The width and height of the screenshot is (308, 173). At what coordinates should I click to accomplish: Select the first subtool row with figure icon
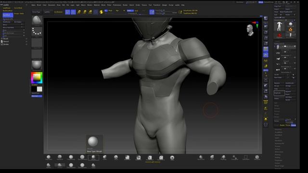click(285, 47)
